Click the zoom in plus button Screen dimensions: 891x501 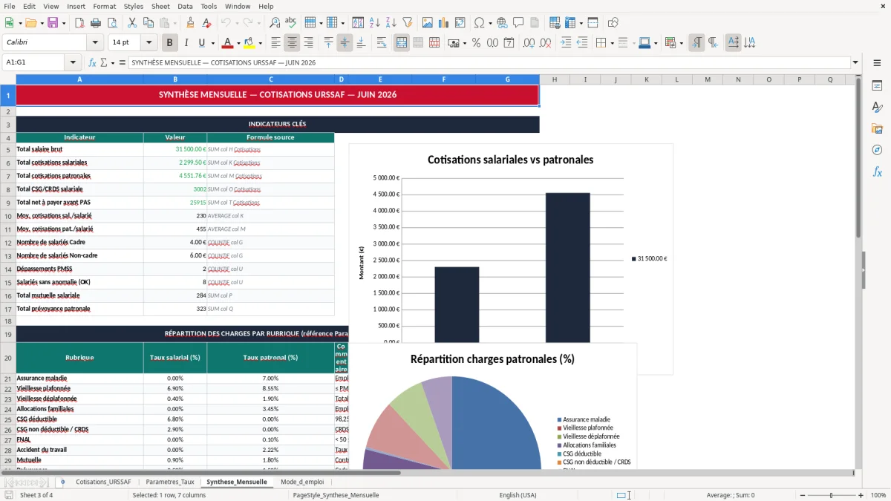pyautogui.click(x=861, y=495)
